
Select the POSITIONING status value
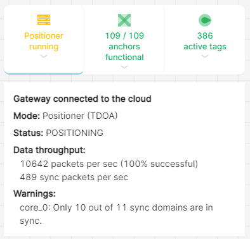coord(75,133)
